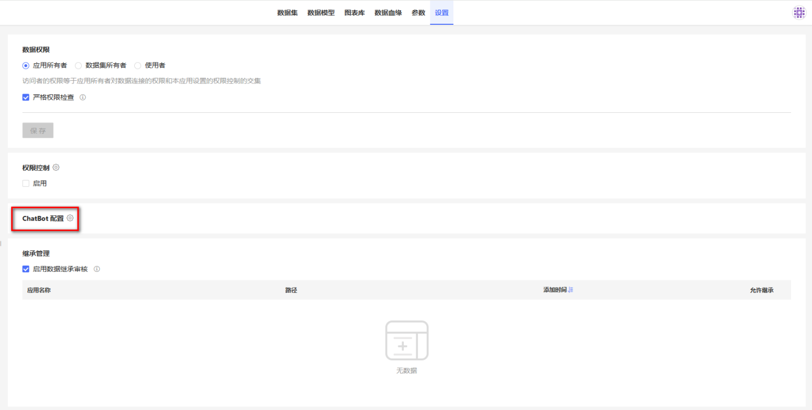Screen dimensions: 812x410
Task: Click the 数据权限 section heading
Action: [x=36, y=50]
